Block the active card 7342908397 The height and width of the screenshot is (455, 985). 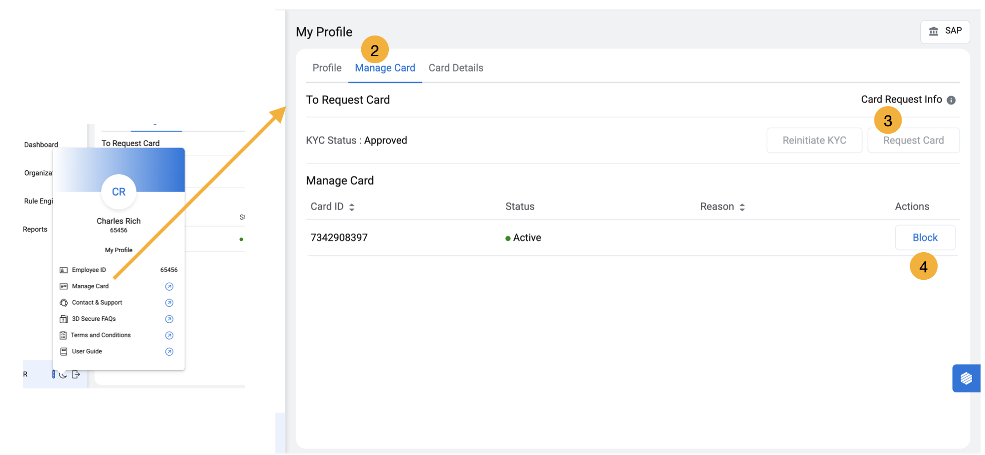[x=925, y=238]
